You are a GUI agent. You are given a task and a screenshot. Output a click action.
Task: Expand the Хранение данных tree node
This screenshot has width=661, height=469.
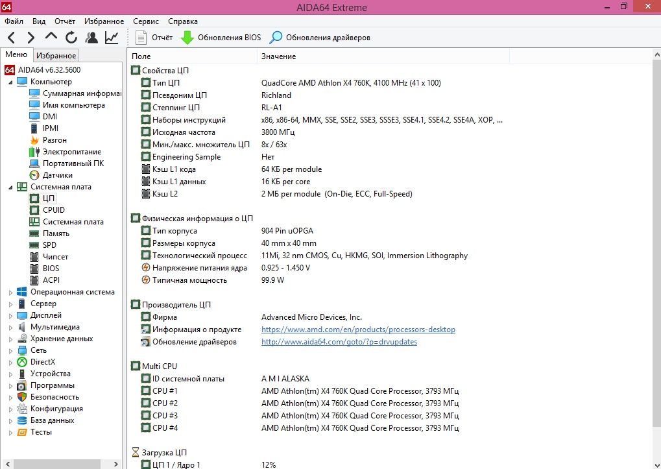click(x=10, y=339)
